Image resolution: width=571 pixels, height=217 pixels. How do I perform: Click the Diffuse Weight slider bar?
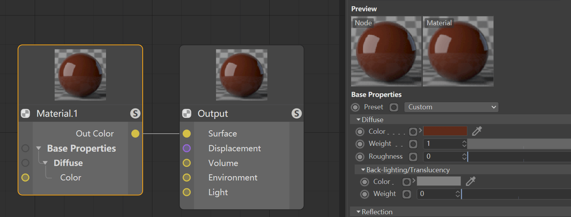pyautogui.click(x=519, y=144)
